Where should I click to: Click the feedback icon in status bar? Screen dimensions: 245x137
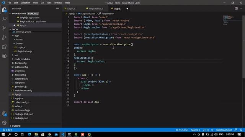236,130
